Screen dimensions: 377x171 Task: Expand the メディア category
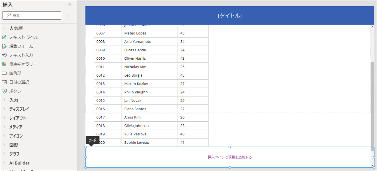tap(4, 127)
